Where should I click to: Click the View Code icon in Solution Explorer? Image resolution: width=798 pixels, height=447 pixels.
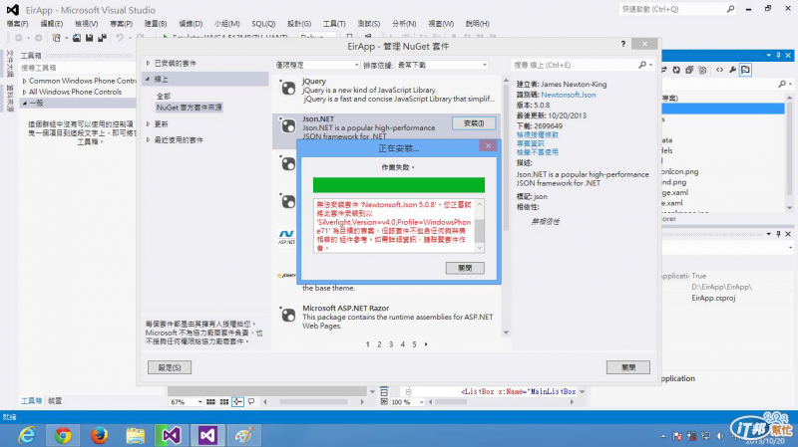pos(719,70)
